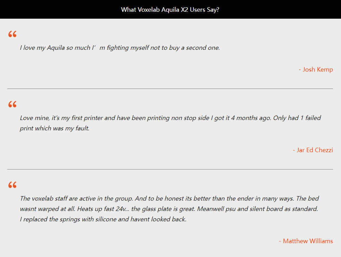
Task: Click the 'What Voxelab Aquila X2 Users Say?' heading
Action: (x=170, y=10)
